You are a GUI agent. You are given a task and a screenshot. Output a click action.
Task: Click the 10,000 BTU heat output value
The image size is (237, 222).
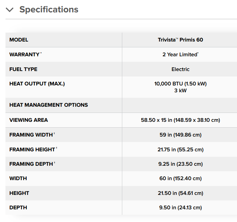(x=180, y=84)
